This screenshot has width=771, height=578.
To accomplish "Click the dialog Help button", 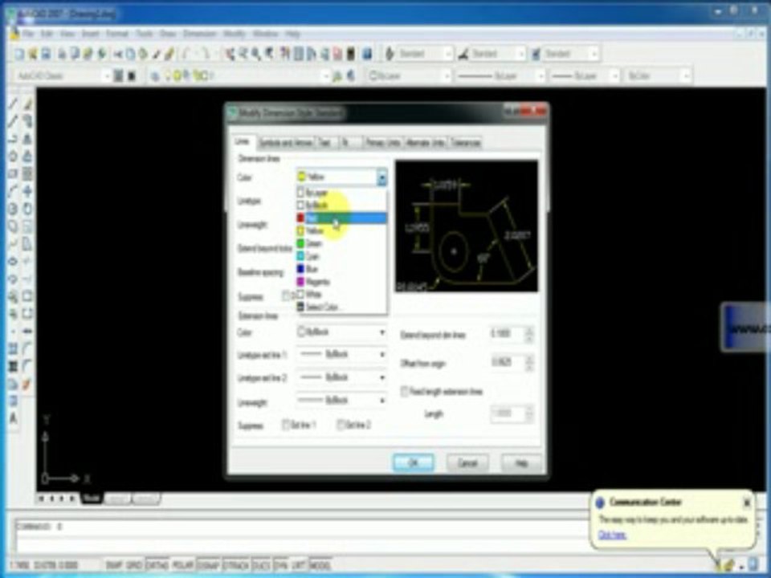I will [521, 463].
